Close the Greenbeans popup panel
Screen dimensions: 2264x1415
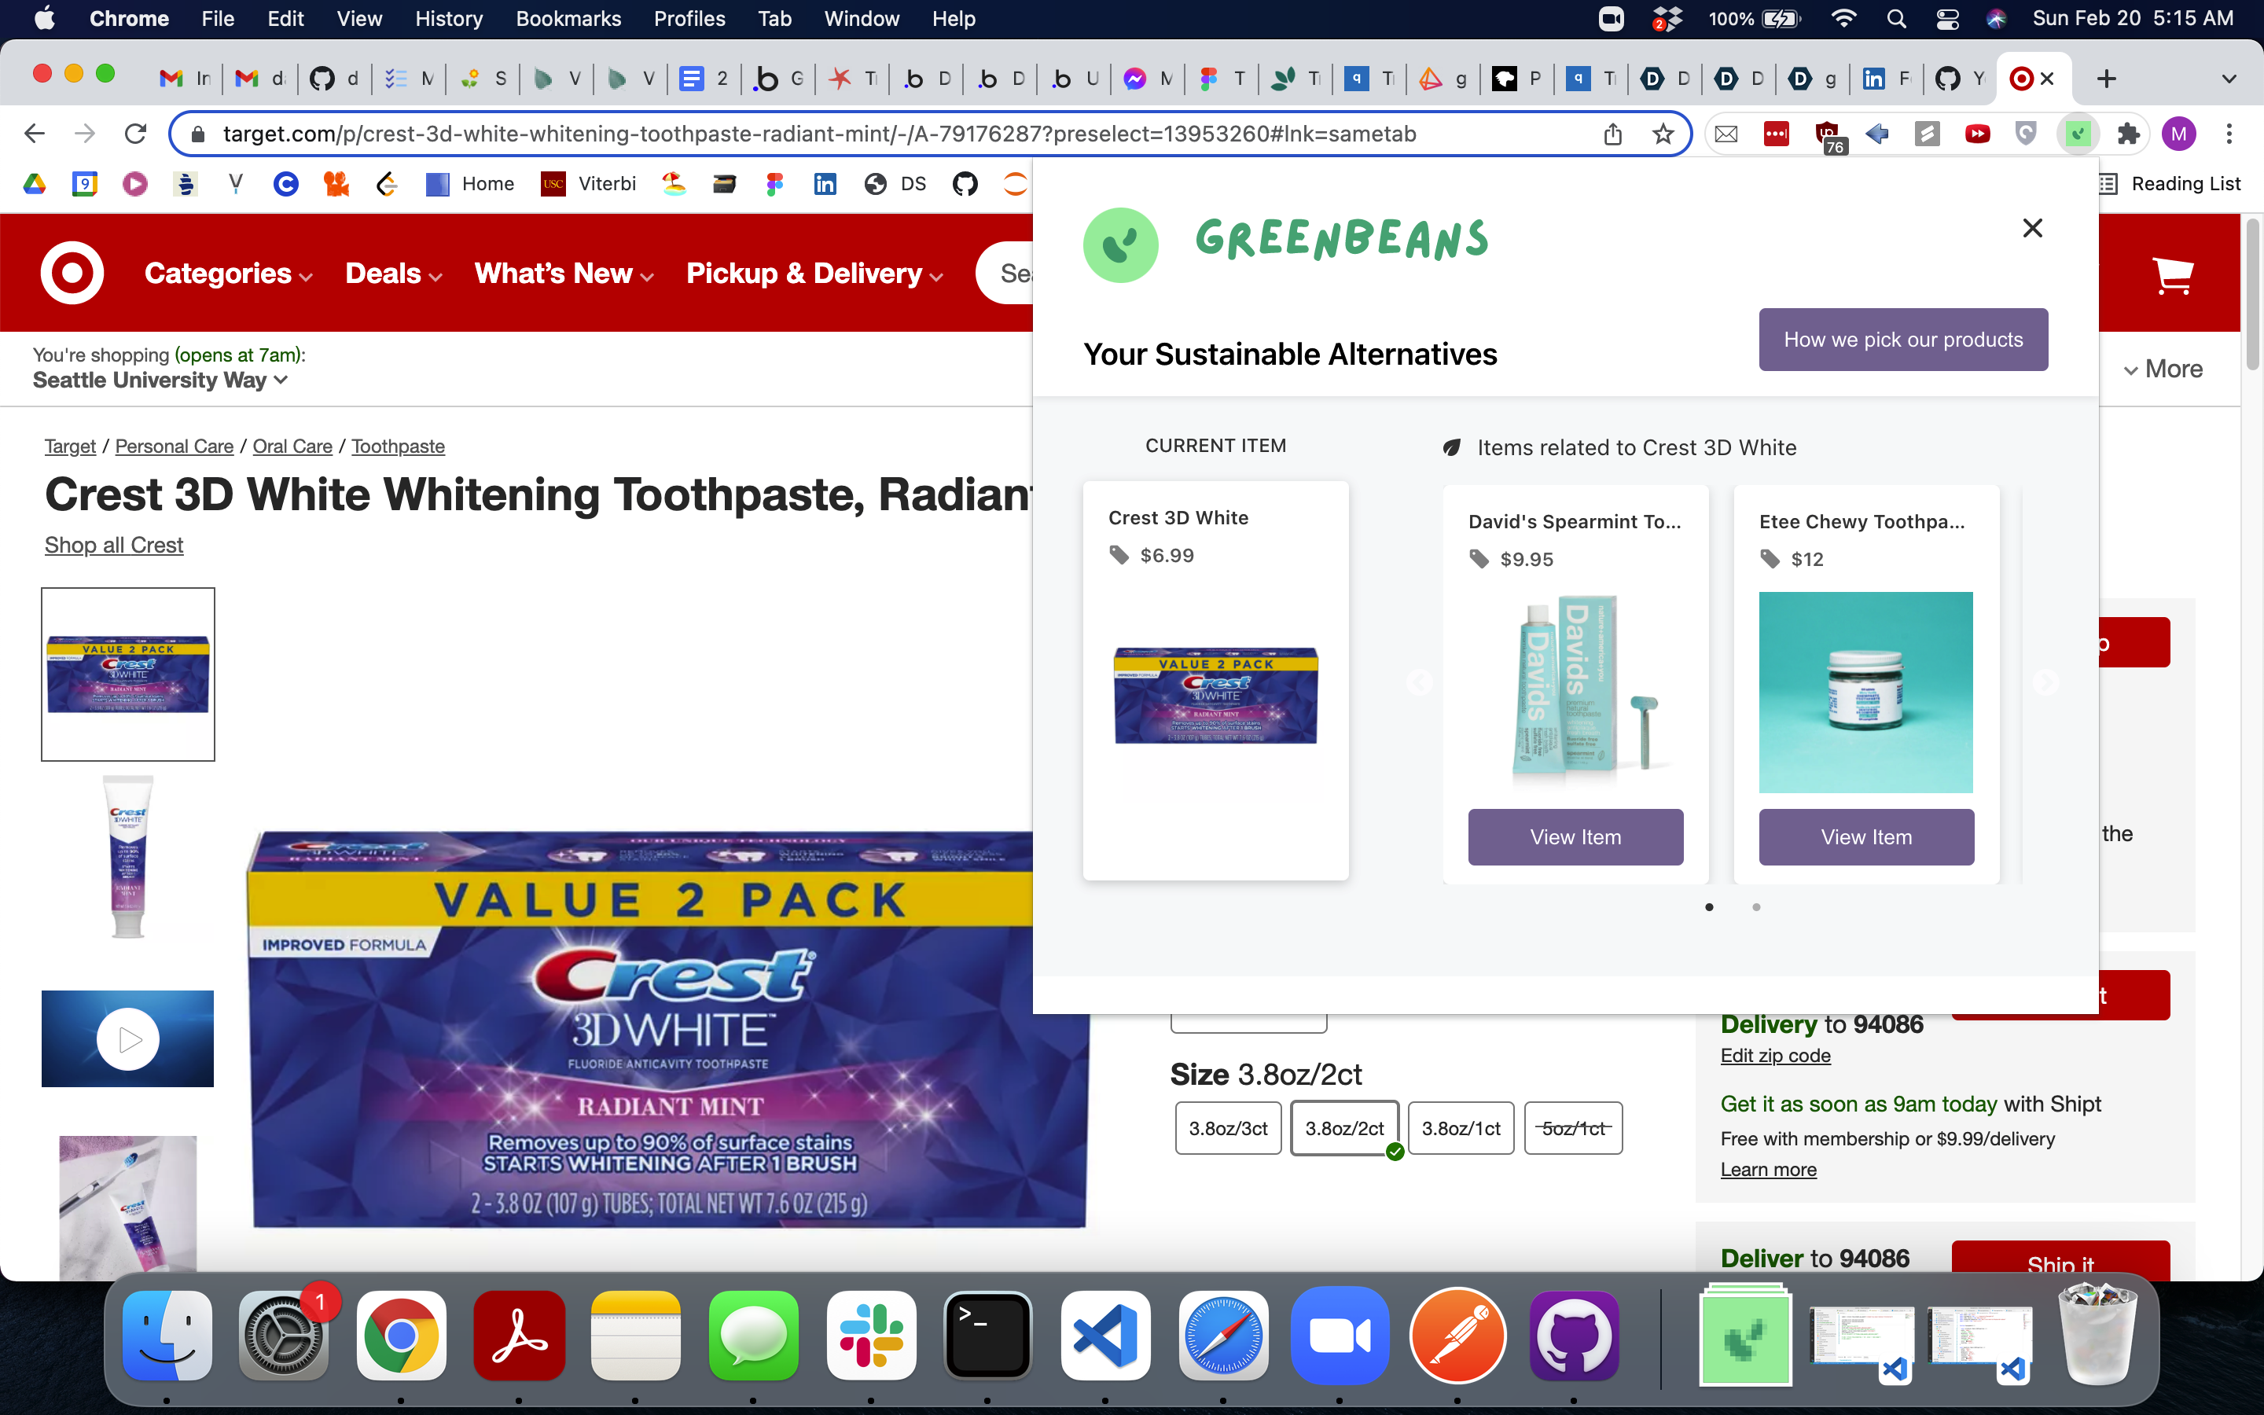coord(2032,228)
